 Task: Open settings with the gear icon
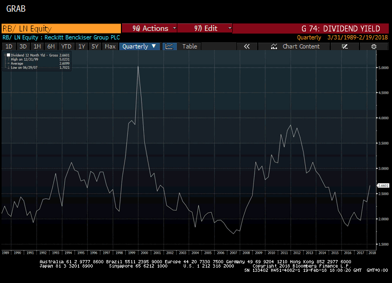[x=374, y=46]
